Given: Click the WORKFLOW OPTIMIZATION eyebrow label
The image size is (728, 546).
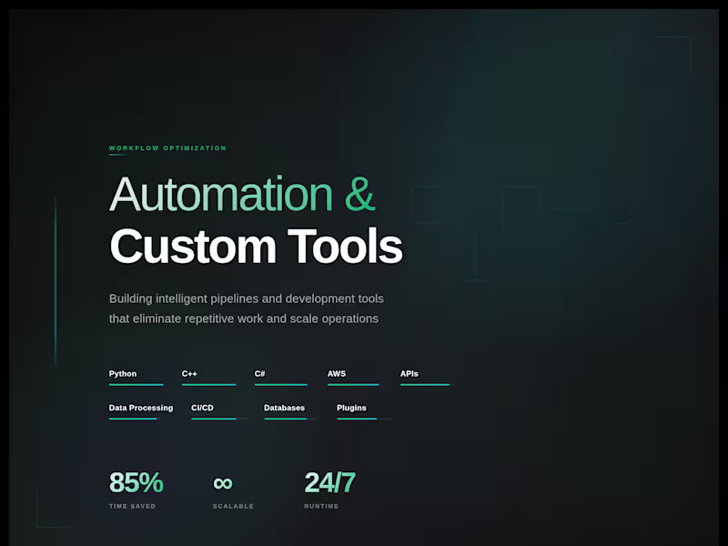Looking at the screenshot, I should 167,147.
